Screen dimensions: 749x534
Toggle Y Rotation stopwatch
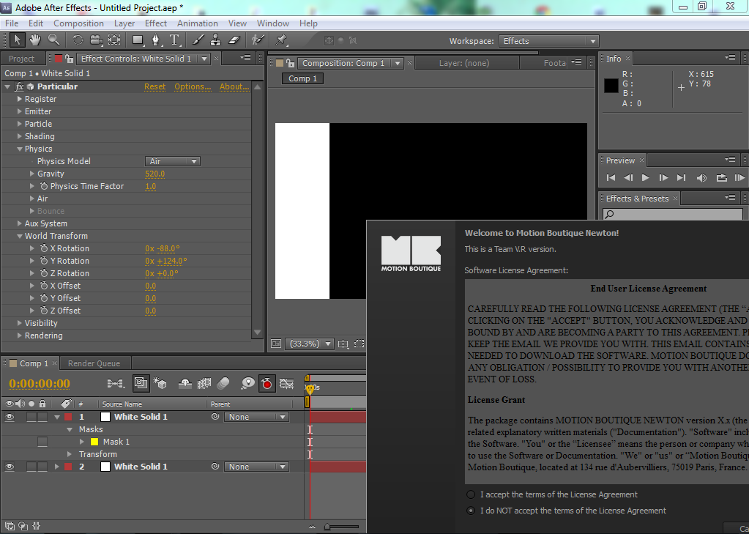point(44,261)
